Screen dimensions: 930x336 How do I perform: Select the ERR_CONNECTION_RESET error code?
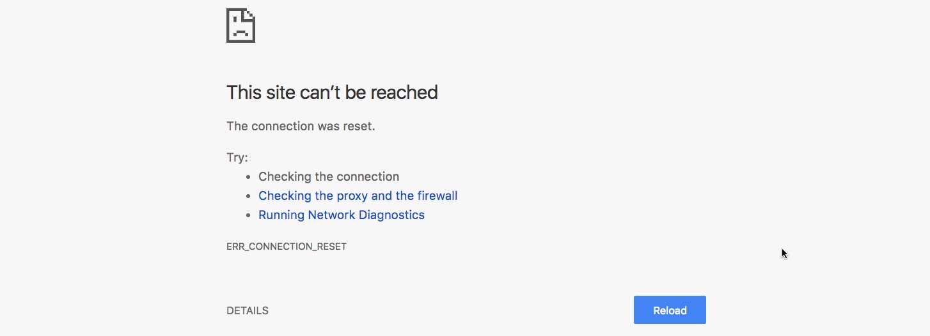tap(287, 246)
